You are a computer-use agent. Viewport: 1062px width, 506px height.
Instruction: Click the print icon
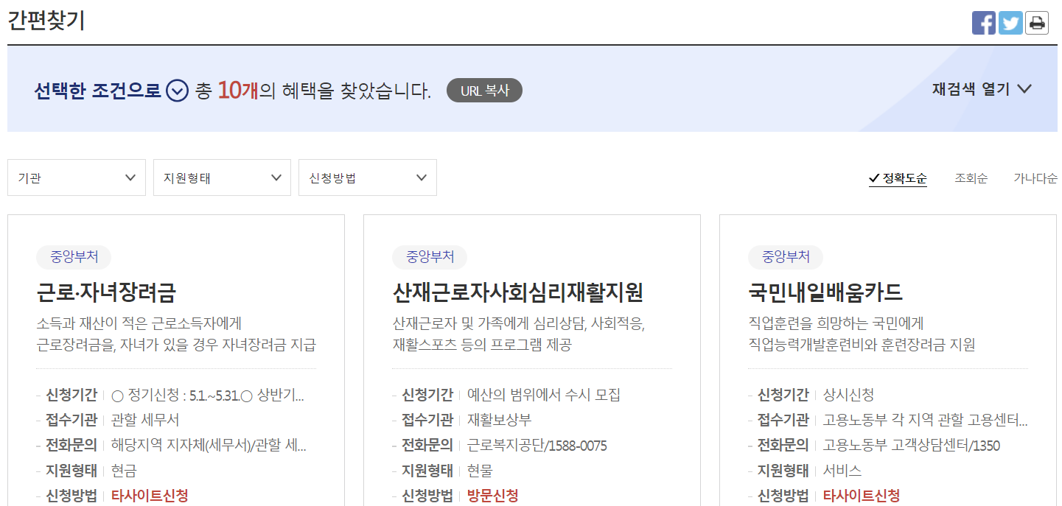[x=1037, y=22]
